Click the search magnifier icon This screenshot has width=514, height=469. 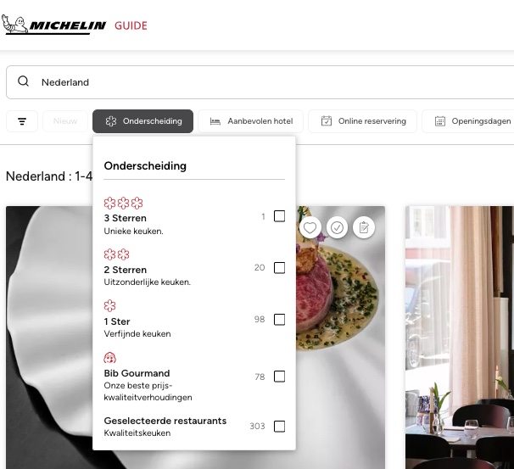[23, 81]
